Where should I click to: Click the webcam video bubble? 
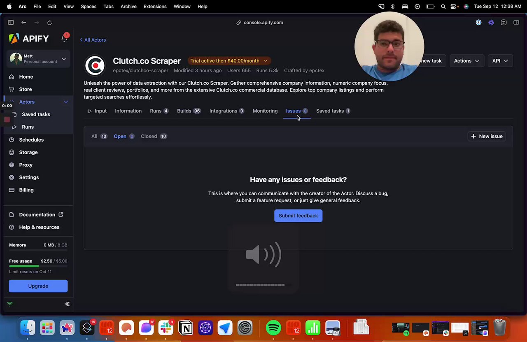point(389,46)
